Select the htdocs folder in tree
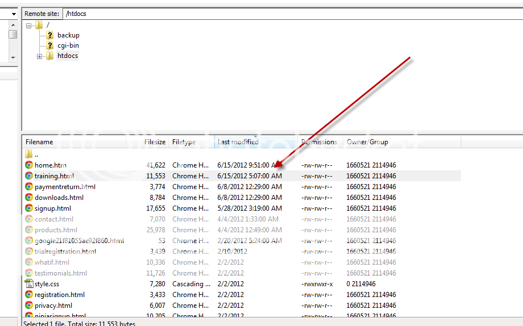 pyautogui.click(x=68, y=56)
